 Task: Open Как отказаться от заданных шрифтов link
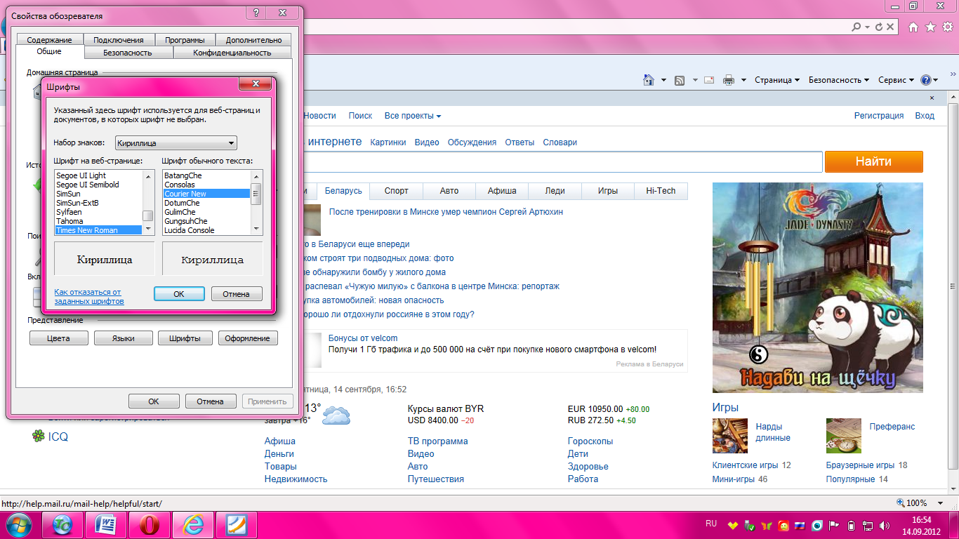coord(88,297)
